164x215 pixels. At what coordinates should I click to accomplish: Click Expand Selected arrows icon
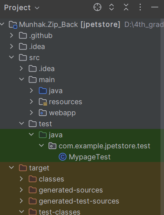coord(112,7)
